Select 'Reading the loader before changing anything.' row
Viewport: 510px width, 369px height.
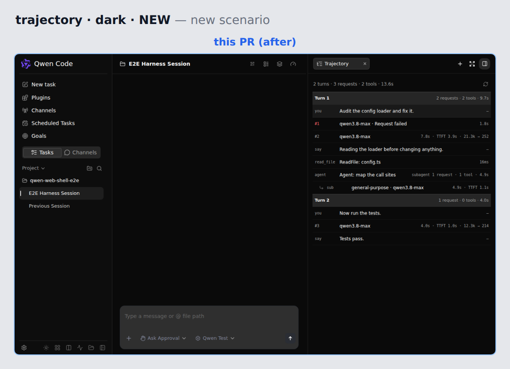(401, 149)
